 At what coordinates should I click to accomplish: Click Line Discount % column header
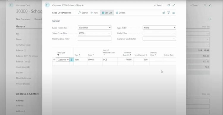click(141, 55)
